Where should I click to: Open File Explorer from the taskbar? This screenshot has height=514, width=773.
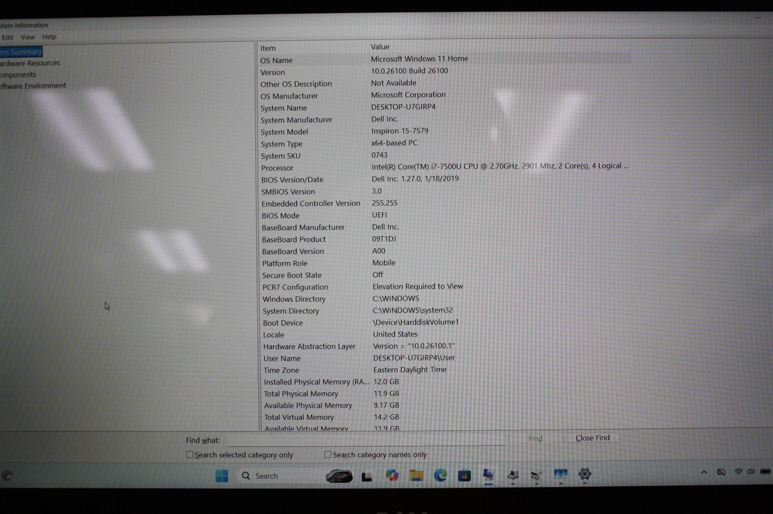click(x=416, y=475)
